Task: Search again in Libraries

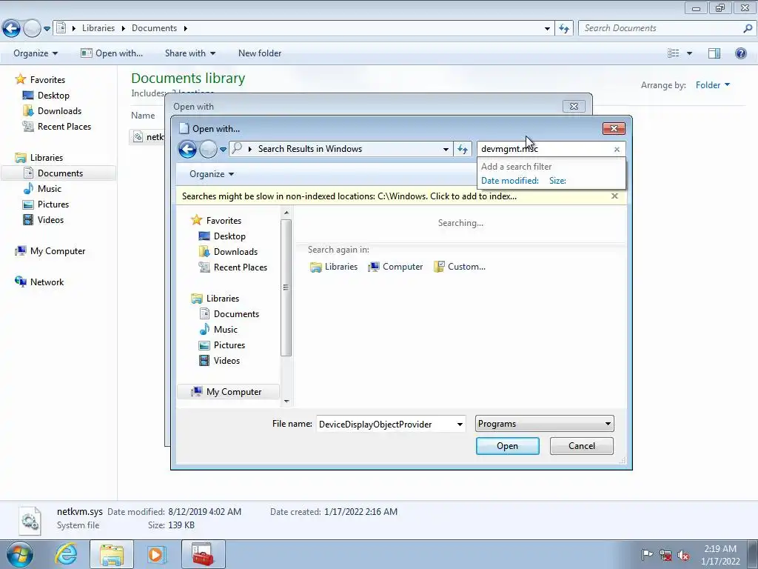Action: click(x=334, y=267)
